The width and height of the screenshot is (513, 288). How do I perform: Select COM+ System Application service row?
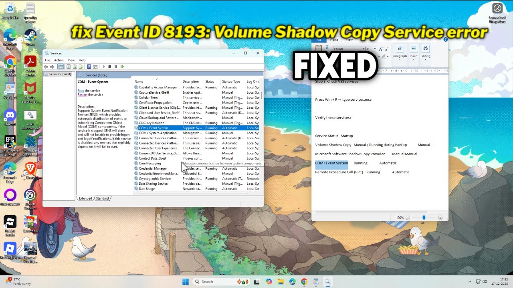point(196,133)
